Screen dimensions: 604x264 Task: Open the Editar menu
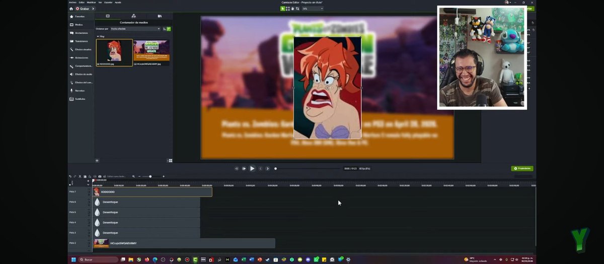82,2
